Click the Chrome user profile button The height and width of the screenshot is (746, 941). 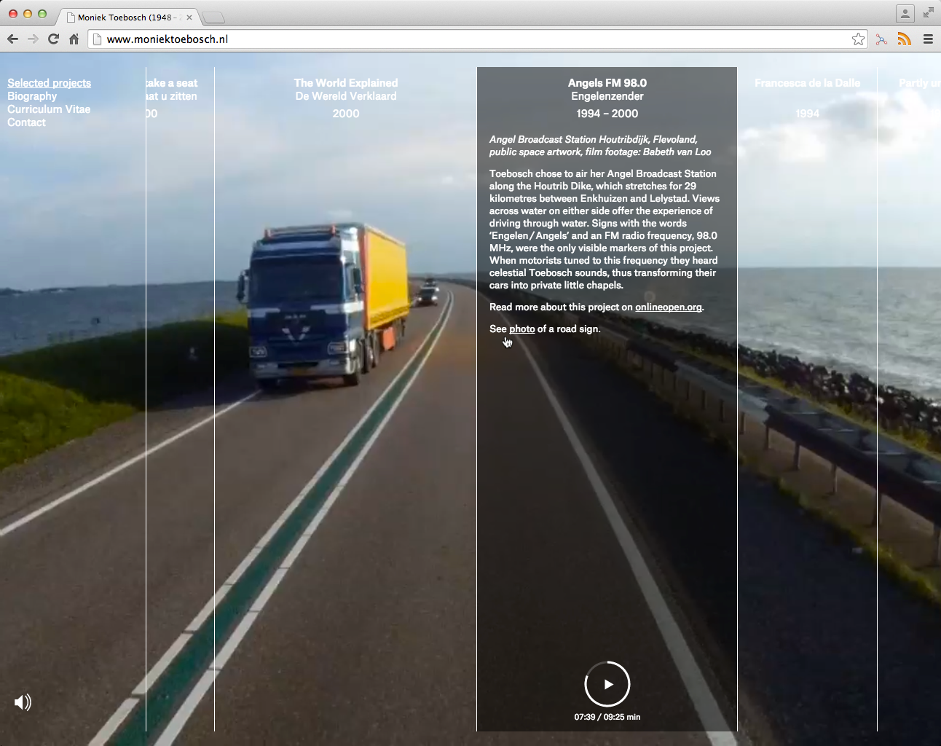(905, 13)
